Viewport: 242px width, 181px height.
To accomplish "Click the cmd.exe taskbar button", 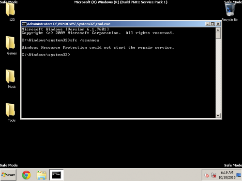I will 56,175.
